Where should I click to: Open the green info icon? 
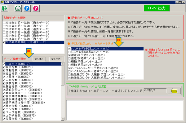pyautogui.click(x=18, y=8)
